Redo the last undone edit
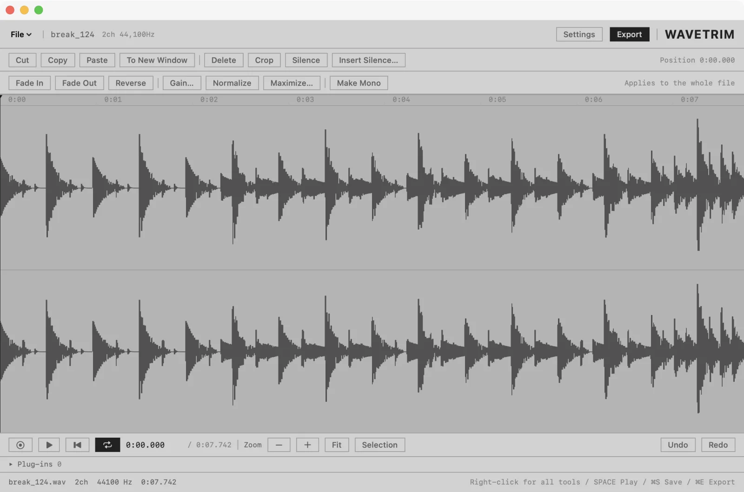 (x=718, y=445)
